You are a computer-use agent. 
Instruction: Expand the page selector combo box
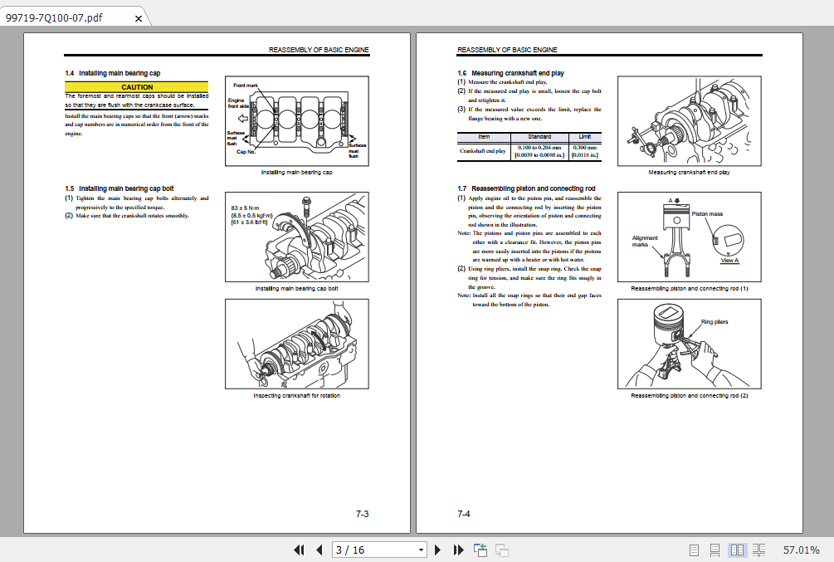(x=420, y=550)
